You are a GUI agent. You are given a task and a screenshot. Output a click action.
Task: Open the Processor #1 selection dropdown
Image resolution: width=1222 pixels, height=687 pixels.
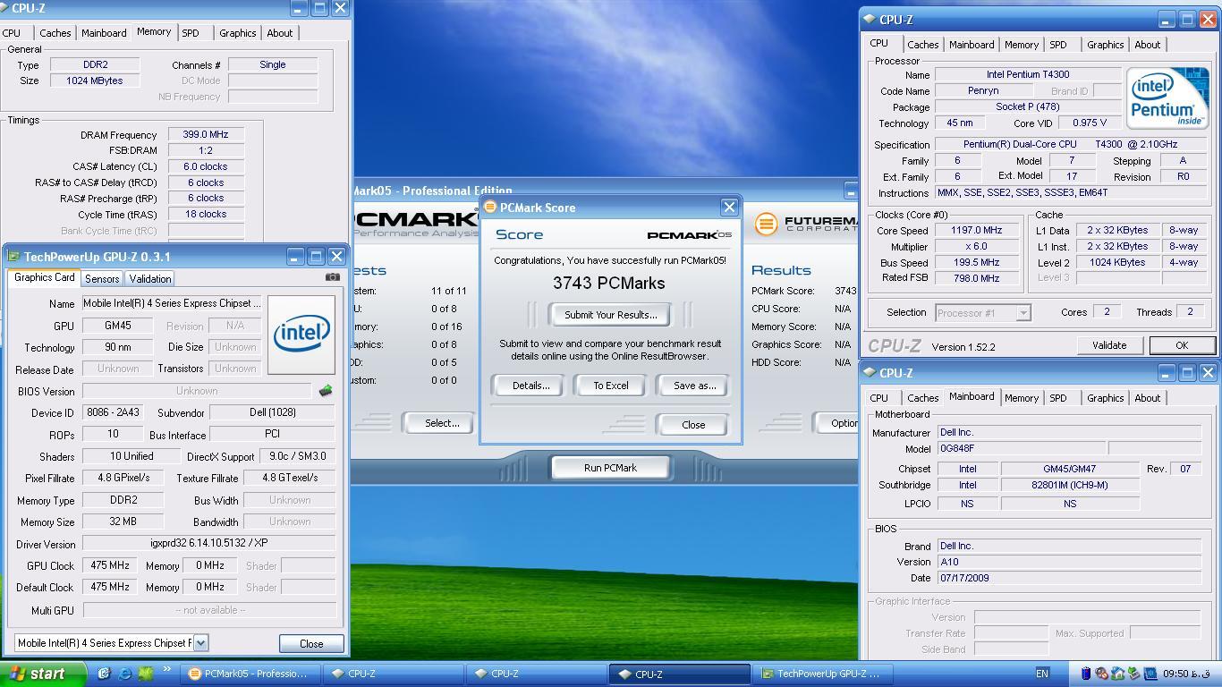(1023, 312)
